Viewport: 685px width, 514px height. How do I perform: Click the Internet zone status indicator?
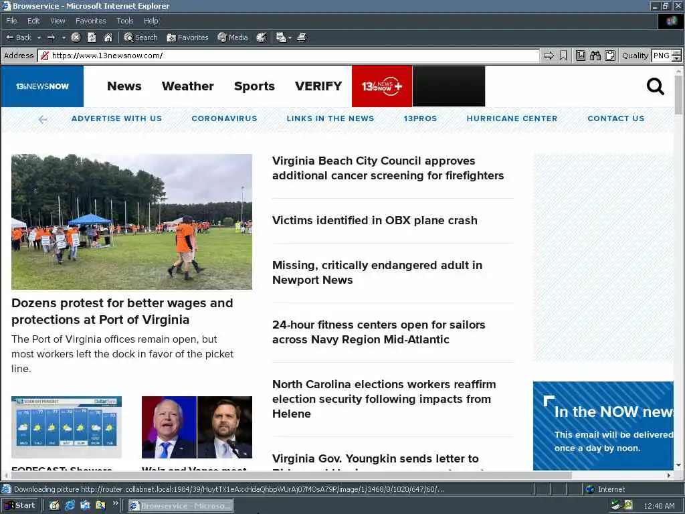pyautogui.click(x=605, y=489)
